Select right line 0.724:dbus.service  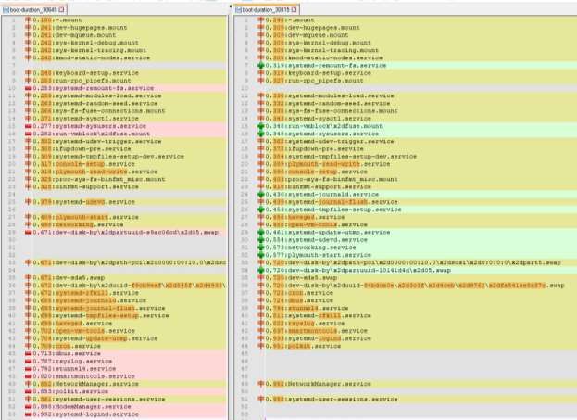tap(299, 300)
